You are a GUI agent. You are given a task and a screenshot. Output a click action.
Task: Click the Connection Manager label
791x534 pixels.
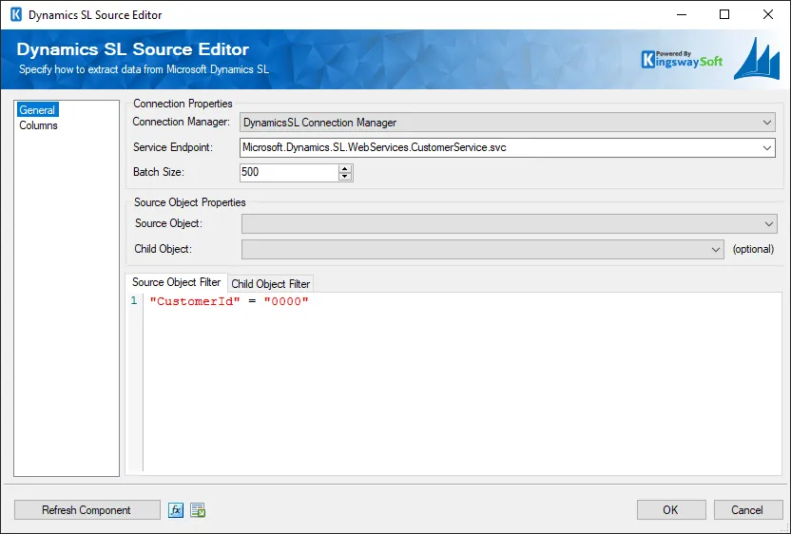181,122
